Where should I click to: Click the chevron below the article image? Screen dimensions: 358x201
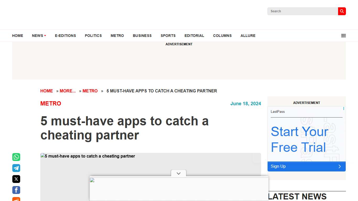pos(178,173)
